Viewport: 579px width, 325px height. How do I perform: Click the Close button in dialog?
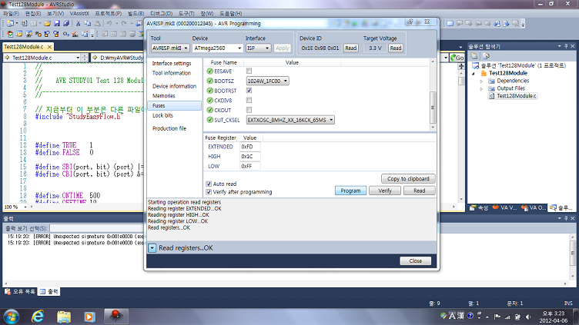[x=416, y=261]
